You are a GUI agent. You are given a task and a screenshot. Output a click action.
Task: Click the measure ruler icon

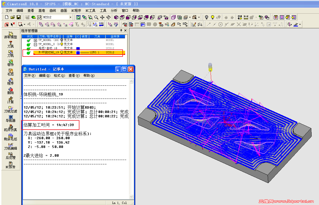[x=246, y=17]
